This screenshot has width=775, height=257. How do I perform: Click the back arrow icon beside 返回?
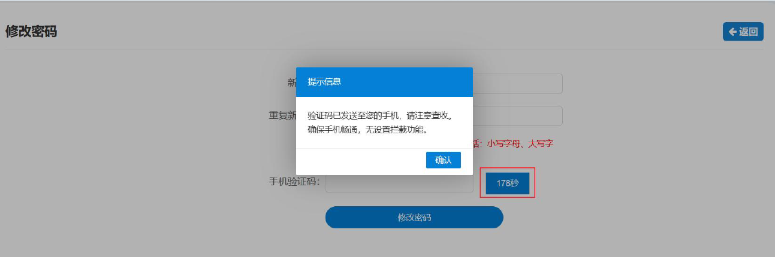coord(732,32)
